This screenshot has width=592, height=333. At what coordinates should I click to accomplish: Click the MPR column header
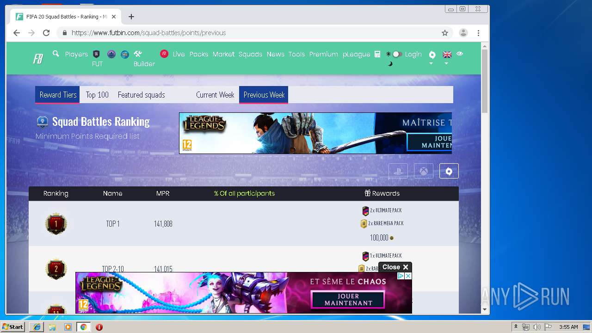pyautogui.click(x=163, y=193)
